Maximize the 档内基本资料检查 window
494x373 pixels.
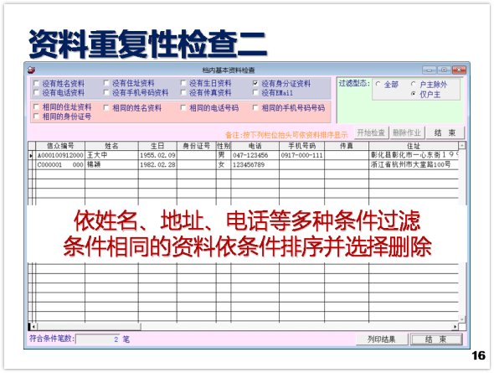tap(445, 70)
